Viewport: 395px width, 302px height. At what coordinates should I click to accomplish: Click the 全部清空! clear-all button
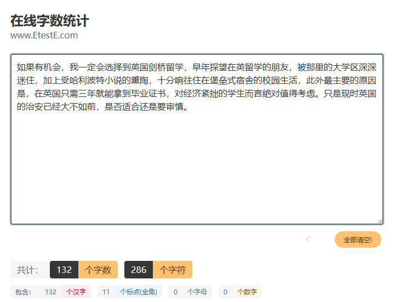358,240
